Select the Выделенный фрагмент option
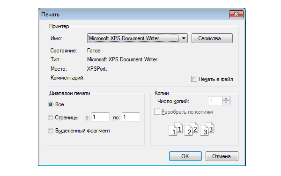Image resolution: width=281 pixels, height=176 pixels. [x=51, y=131]
